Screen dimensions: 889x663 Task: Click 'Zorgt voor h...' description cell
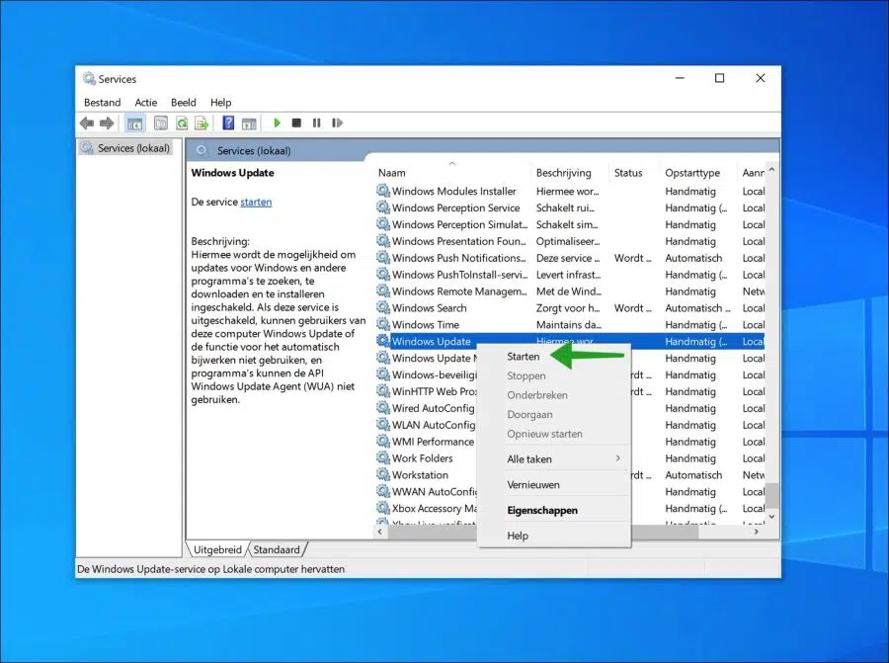tap(568, 308)
